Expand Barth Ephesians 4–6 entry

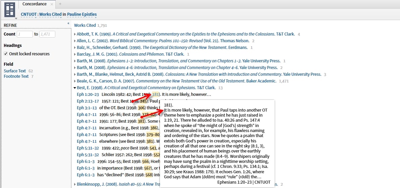pos(75,68)
